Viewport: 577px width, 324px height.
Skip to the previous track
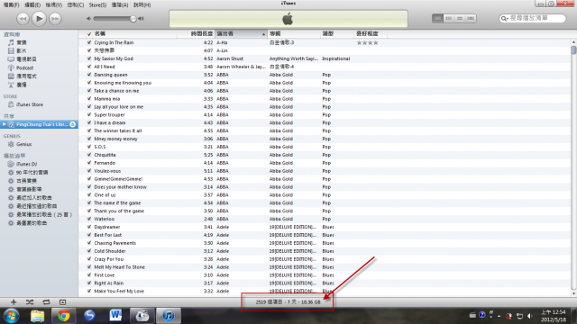pyautogui.click(x=23, y=18)
